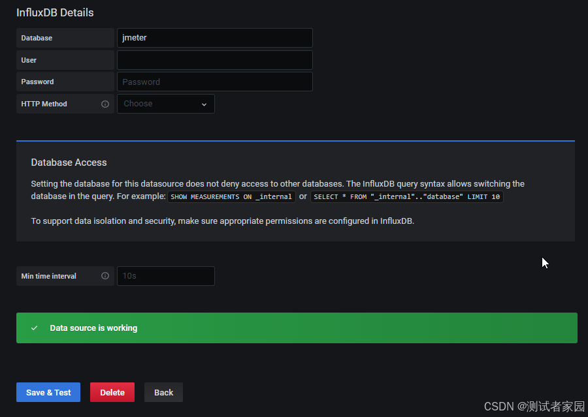The height and width of the screenshot is (417, 588).
Task: Click the empty User input field
Action: tap(215, 60)
